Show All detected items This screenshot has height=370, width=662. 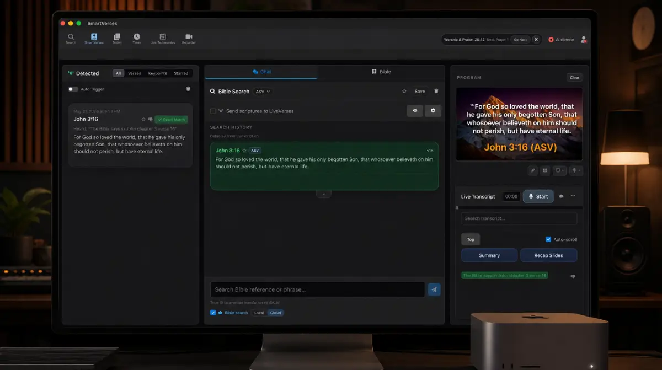click(118, 73)
